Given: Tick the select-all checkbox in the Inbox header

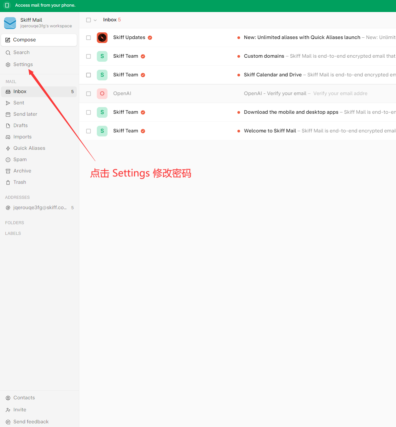Looking at the screenshot, I should click(88, 20).
